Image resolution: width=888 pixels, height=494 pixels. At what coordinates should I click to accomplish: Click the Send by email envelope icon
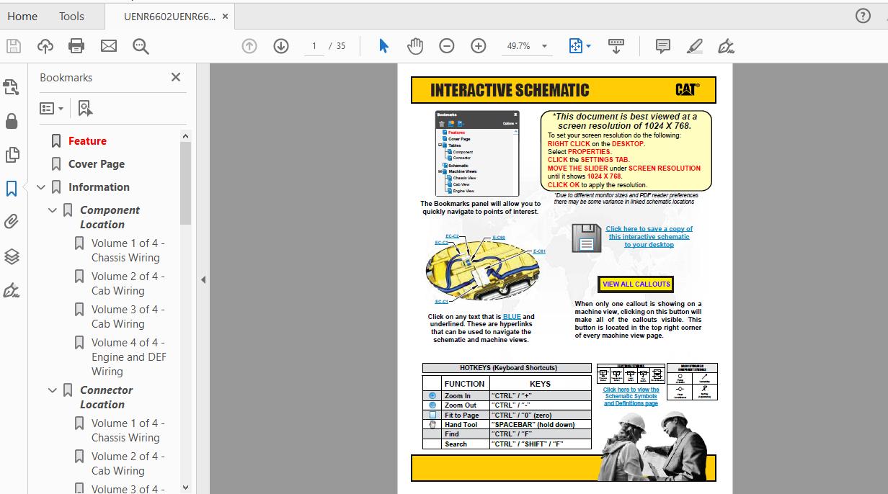tap(109, 46)
